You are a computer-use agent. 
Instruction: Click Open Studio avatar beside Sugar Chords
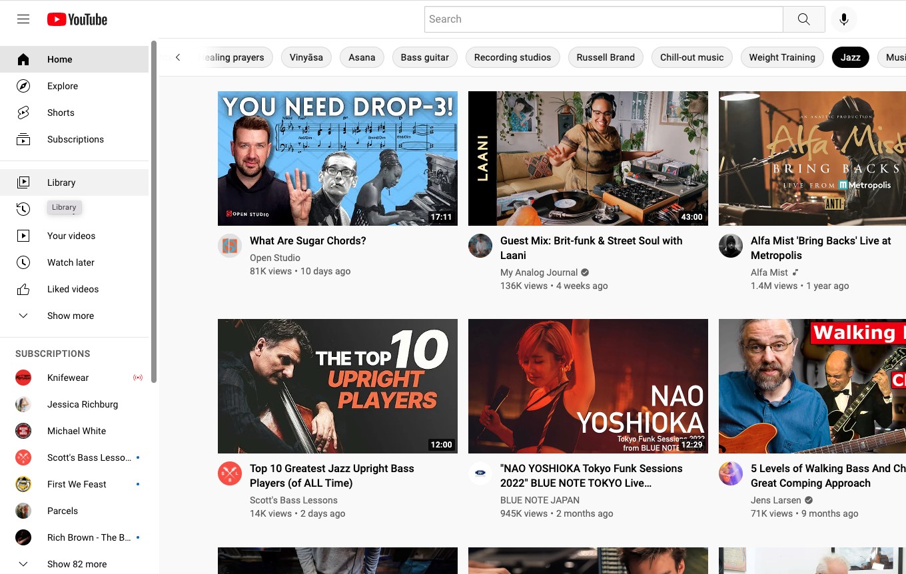coord(230,246)
